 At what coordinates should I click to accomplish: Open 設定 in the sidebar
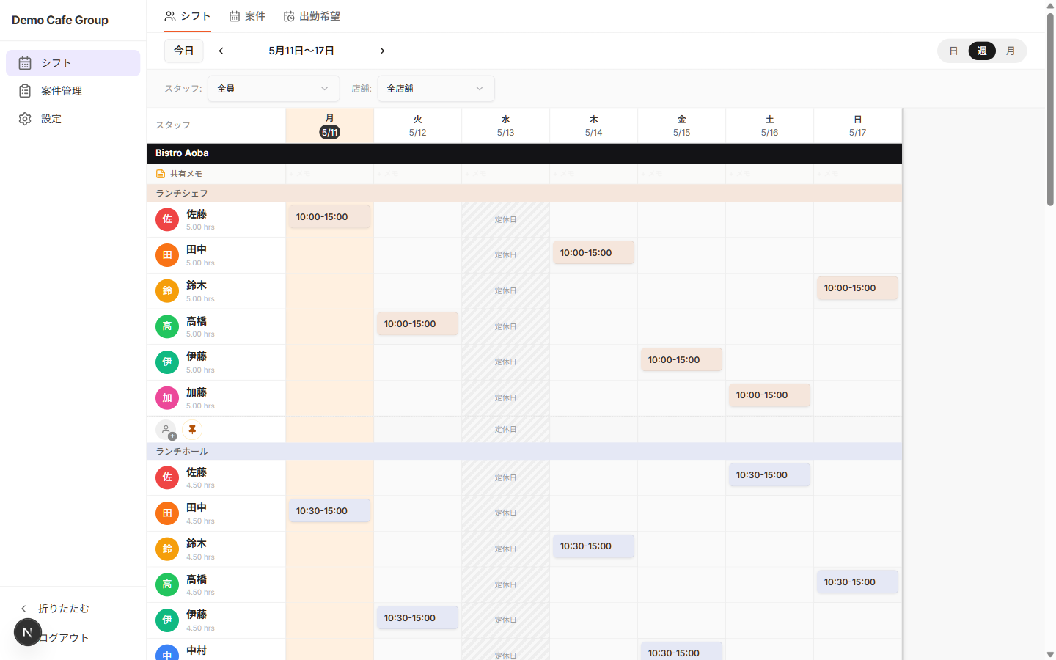73,119
